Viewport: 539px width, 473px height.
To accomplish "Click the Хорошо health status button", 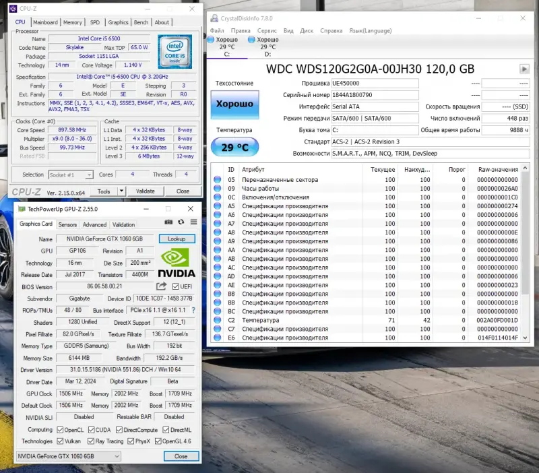I will (x=234, y=104).
